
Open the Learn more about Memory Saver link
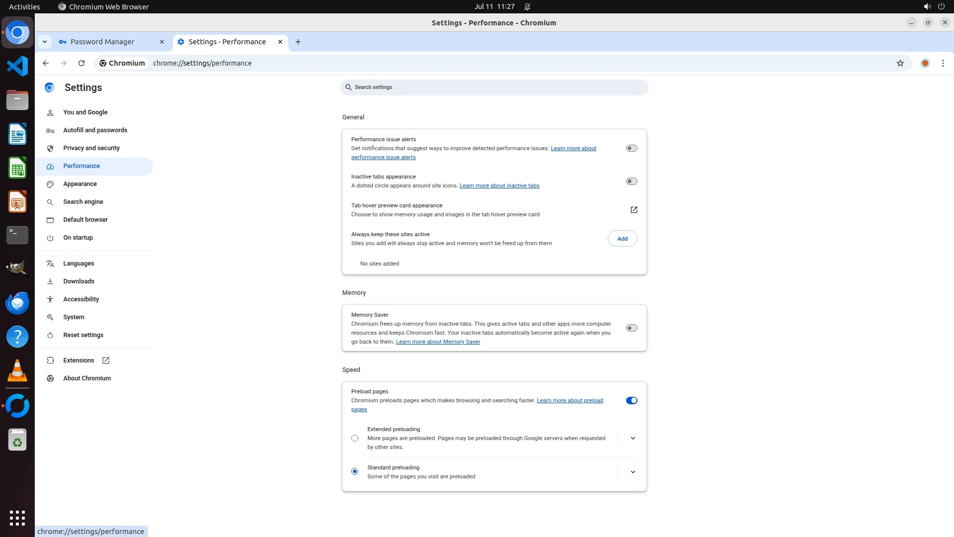click(x=438, y=342)
